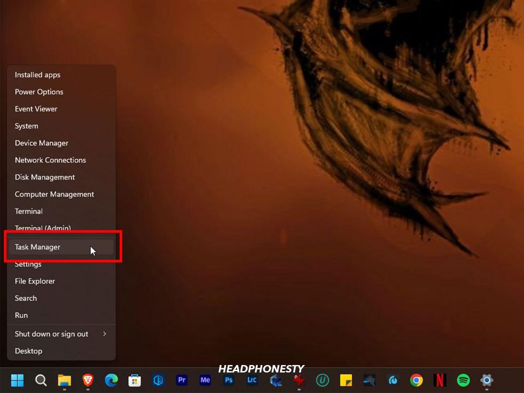
Task: Open Adobe Media Encoder
Action: [205, 380]
